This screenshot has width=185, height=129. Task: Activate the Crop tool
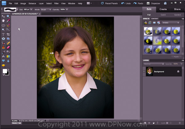click(x=8, y=34)
